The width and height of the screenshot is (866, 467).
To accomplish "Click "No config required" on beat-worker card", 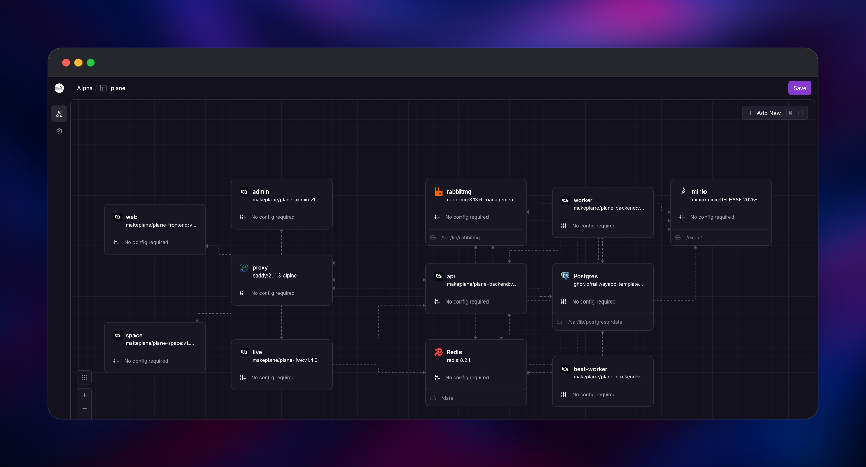I will click(x=594, y=395).
